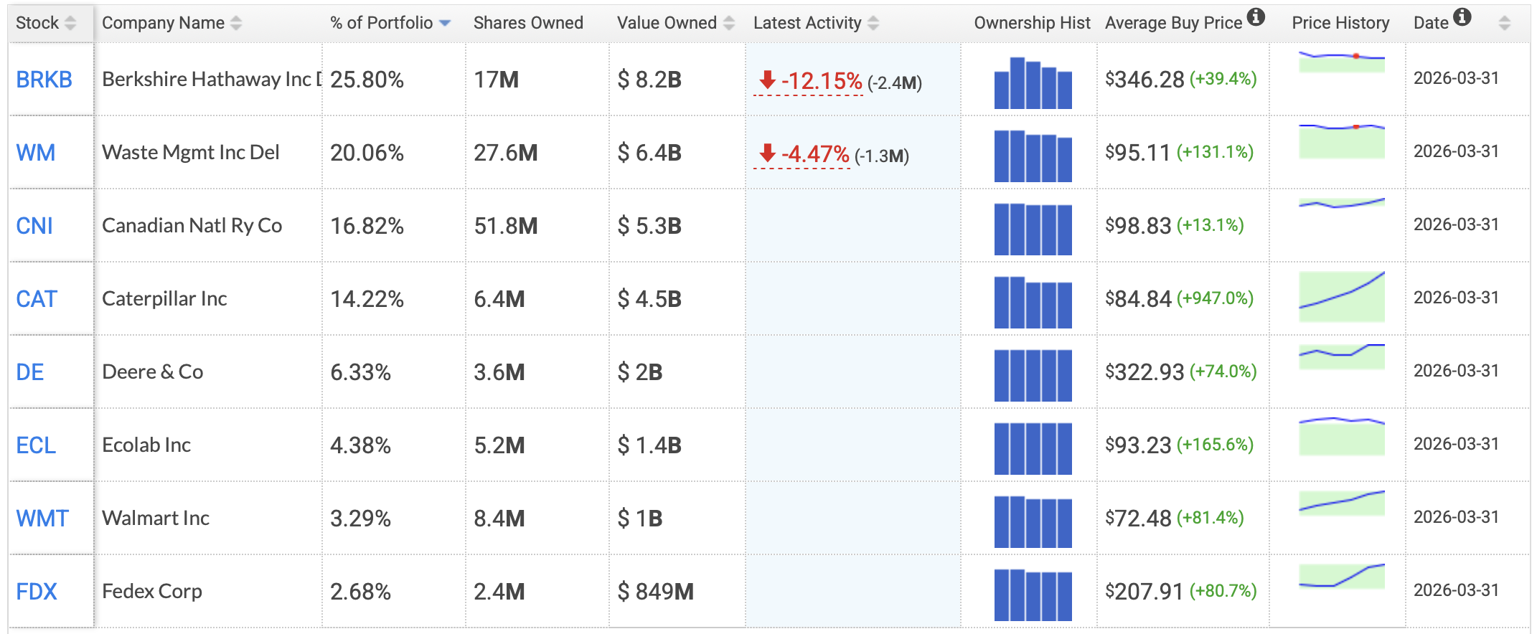Viewport: 1537px width, 634px height.
Task: Click the 'Caterpillar Inc' company name
Action: click(x=164, y=299)
